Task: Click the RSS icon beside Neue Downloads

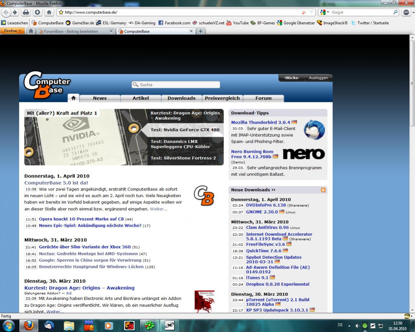Action: 323,190
